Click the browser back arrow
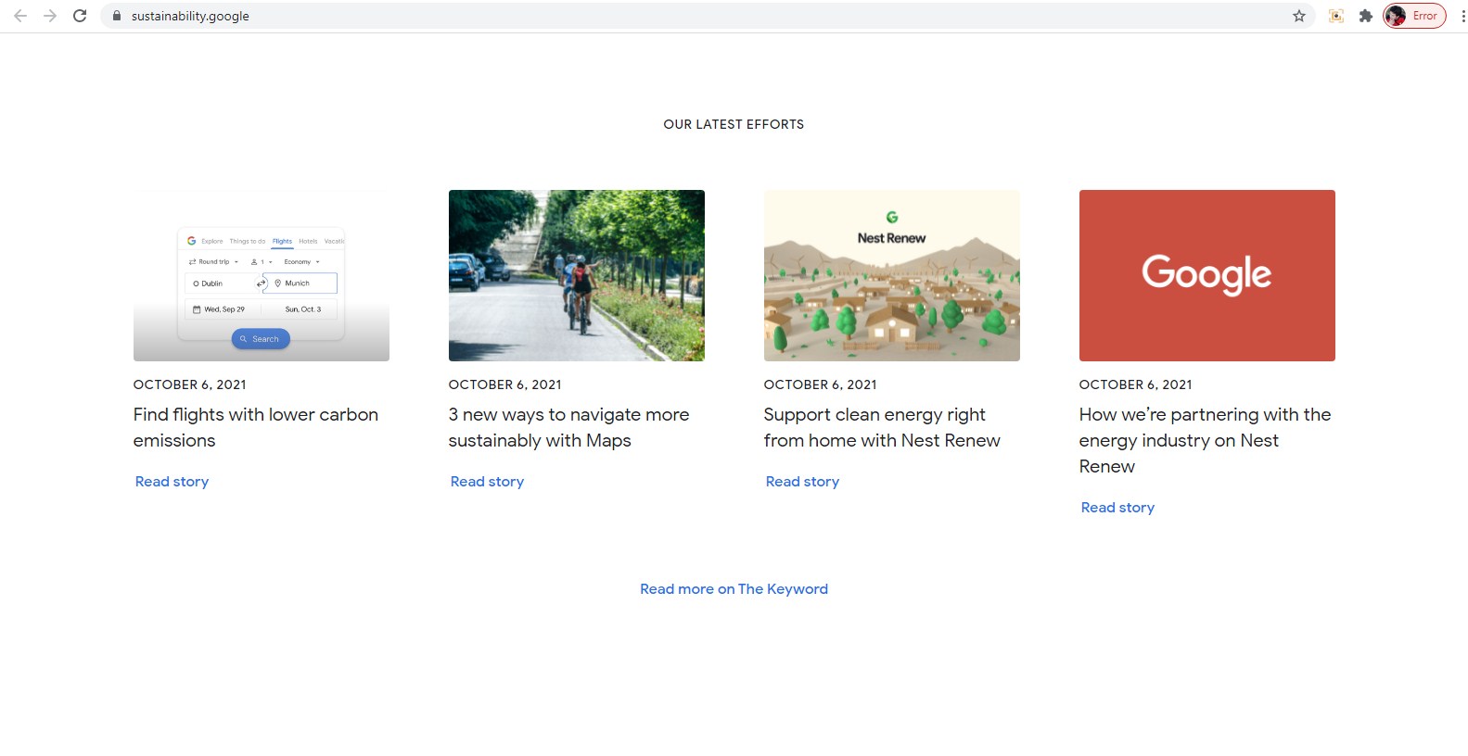The width and height of the screenshot is (1468, 756). pos(20,16)
